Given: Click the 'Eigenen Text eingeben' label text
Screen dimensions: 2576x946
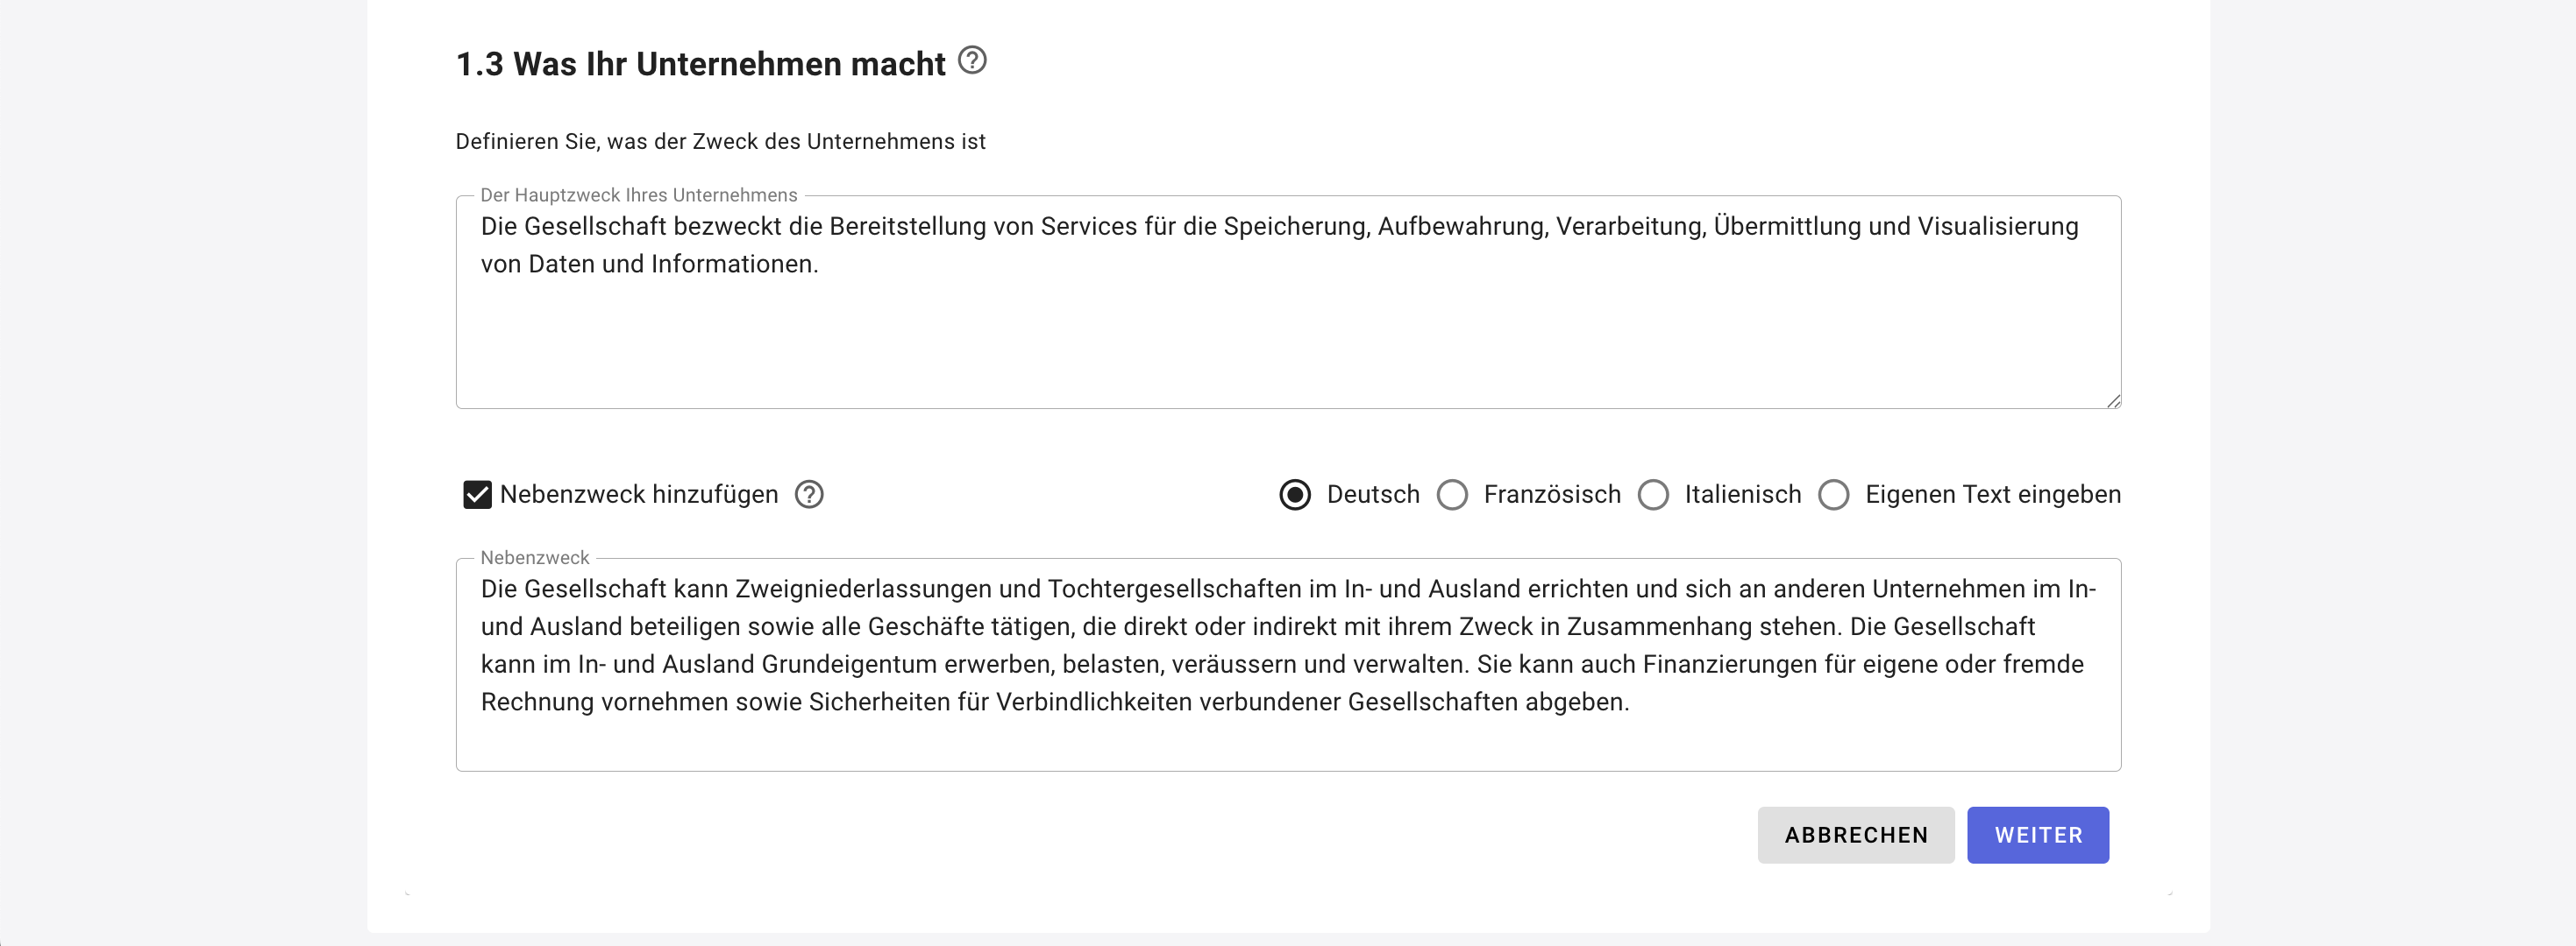Looking at the screenshot, I should click(1992, 495).
